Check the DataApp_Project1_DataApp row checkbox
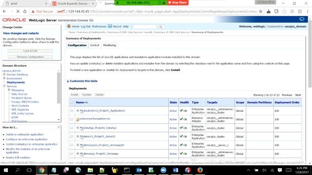 coord(72,128)
